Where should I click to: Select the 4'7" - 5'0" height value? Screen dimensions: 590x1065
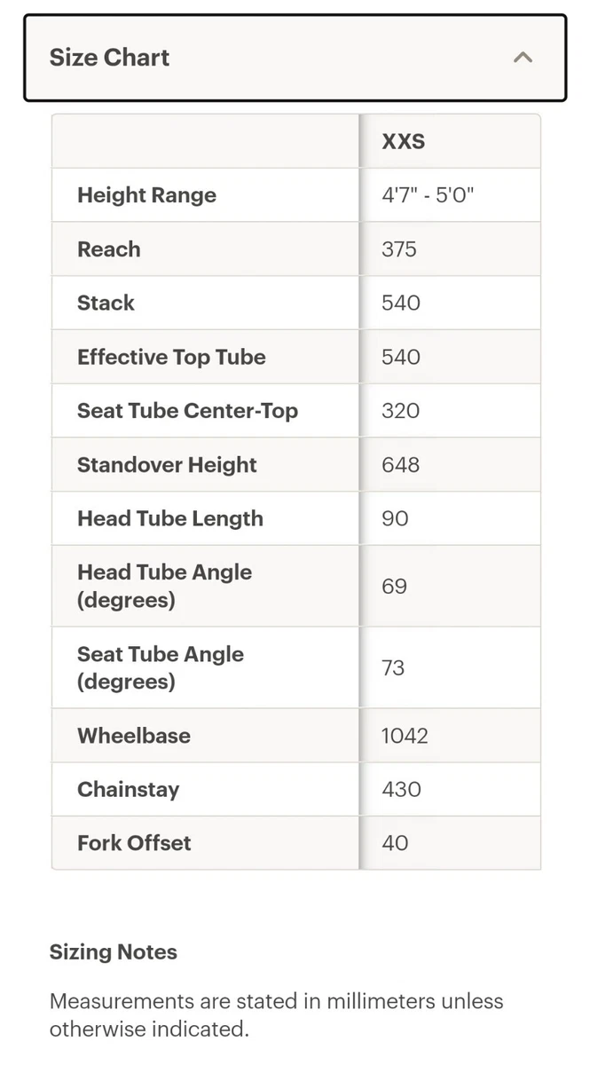[428, 195]
